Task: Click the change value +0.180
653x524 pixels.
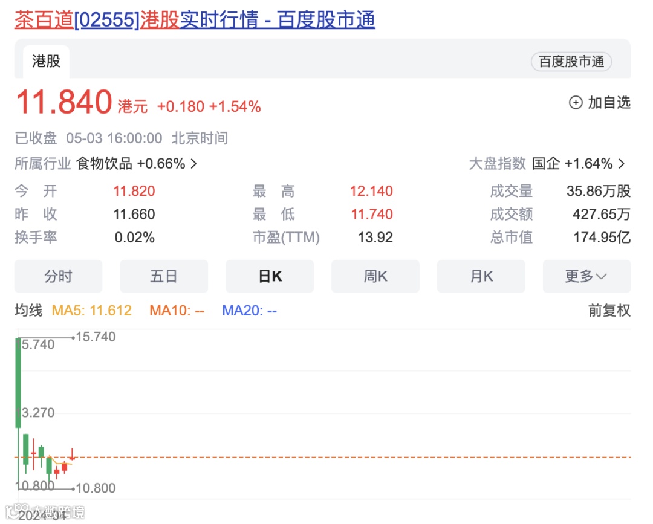Action: (x=181, y=106)
